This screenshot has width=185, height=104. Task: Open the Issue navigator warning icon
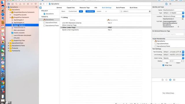20,4
